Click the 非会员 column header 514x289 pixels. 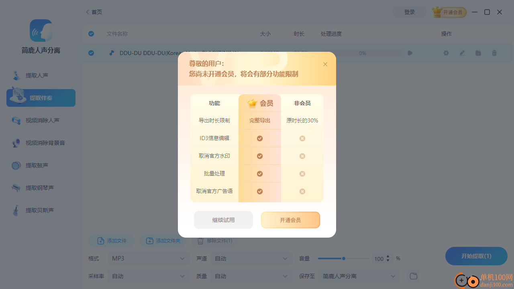tap(302, 103)
